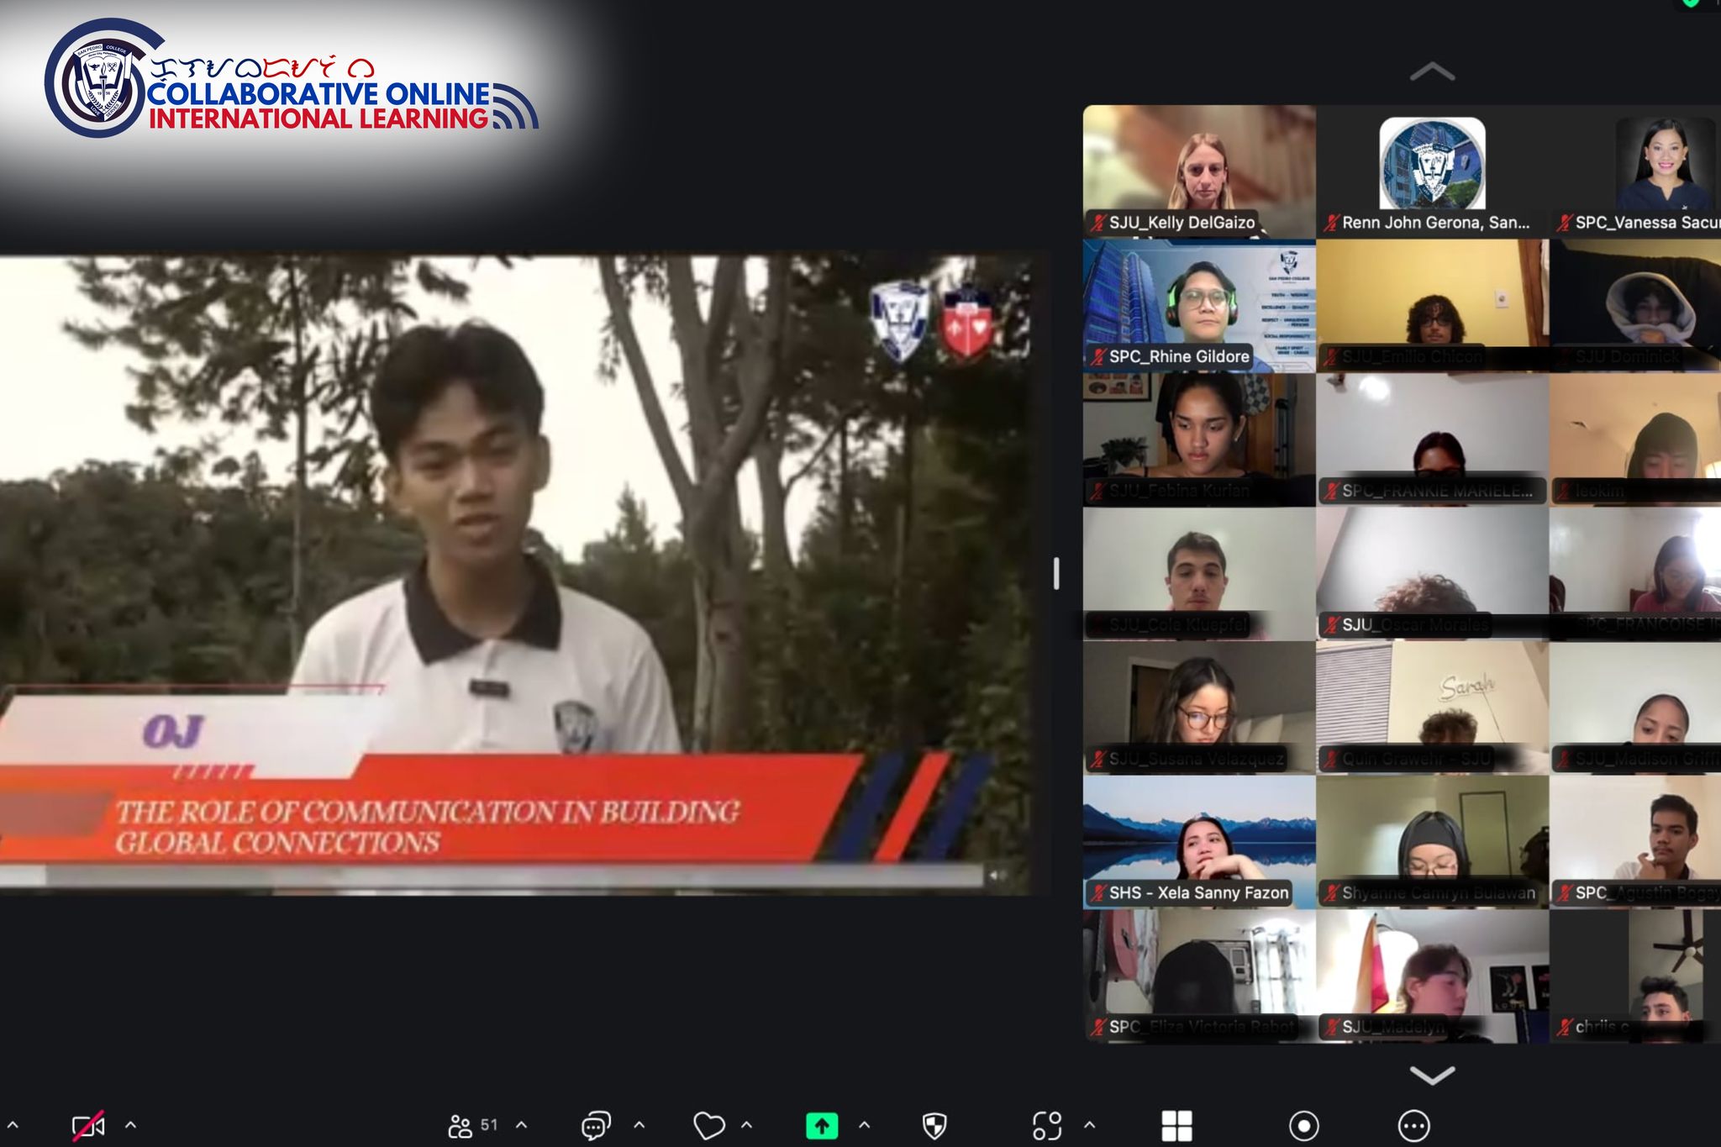Select the SJU_Kelly DelGaizo video tile
The width and height of the screenshot is (1721, 1147).
(1199, 171)
